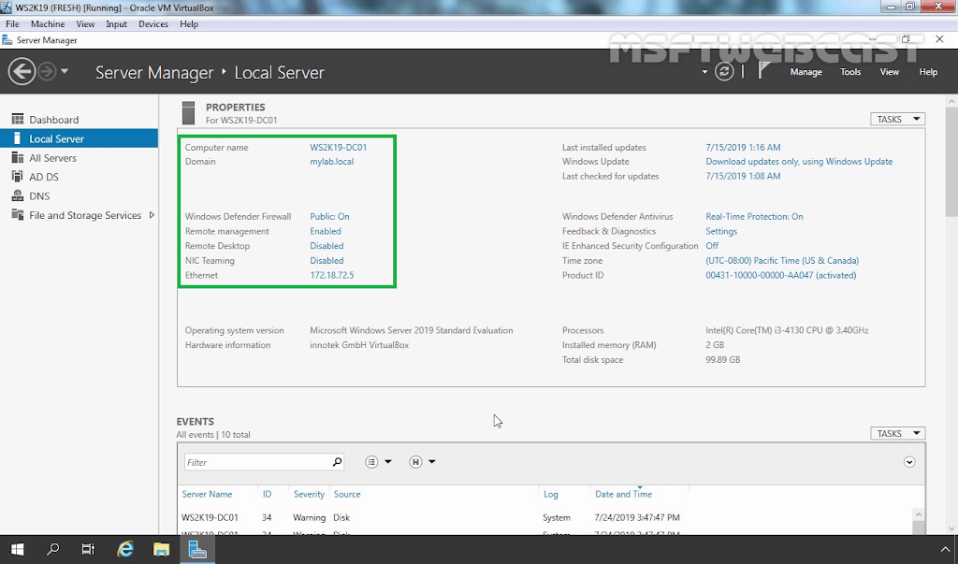The image size is (958, 564).
Task: Expand the File and Storage Services chevron
Action: click(151, 215)
